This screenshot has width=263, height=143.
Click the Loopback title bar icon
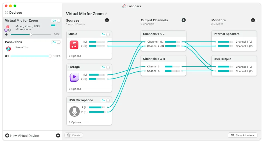point(124,6)
